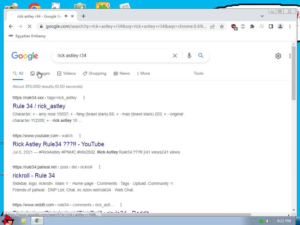300x225 pixels.
Task: Open options dots for reddit.com result
Action: point(121,205)
